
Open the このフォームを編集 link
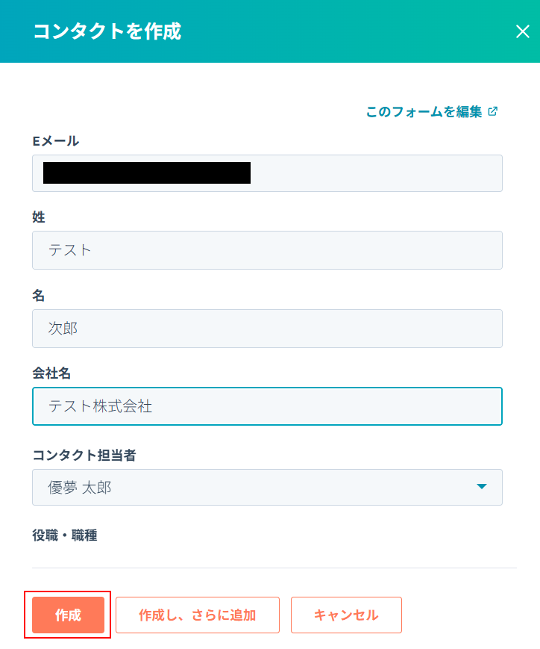[x=424, y=112]
